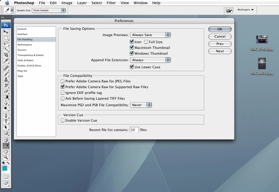This screenshot has width=279, height=192.
Task: Select the Path Selection tool
Action: (x=6, y=127)
